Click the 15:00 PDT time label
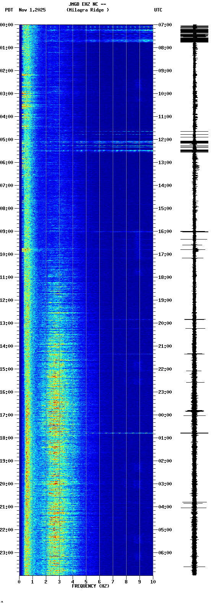The width and height of the screenshot is (211, 606). click(6, 369)
